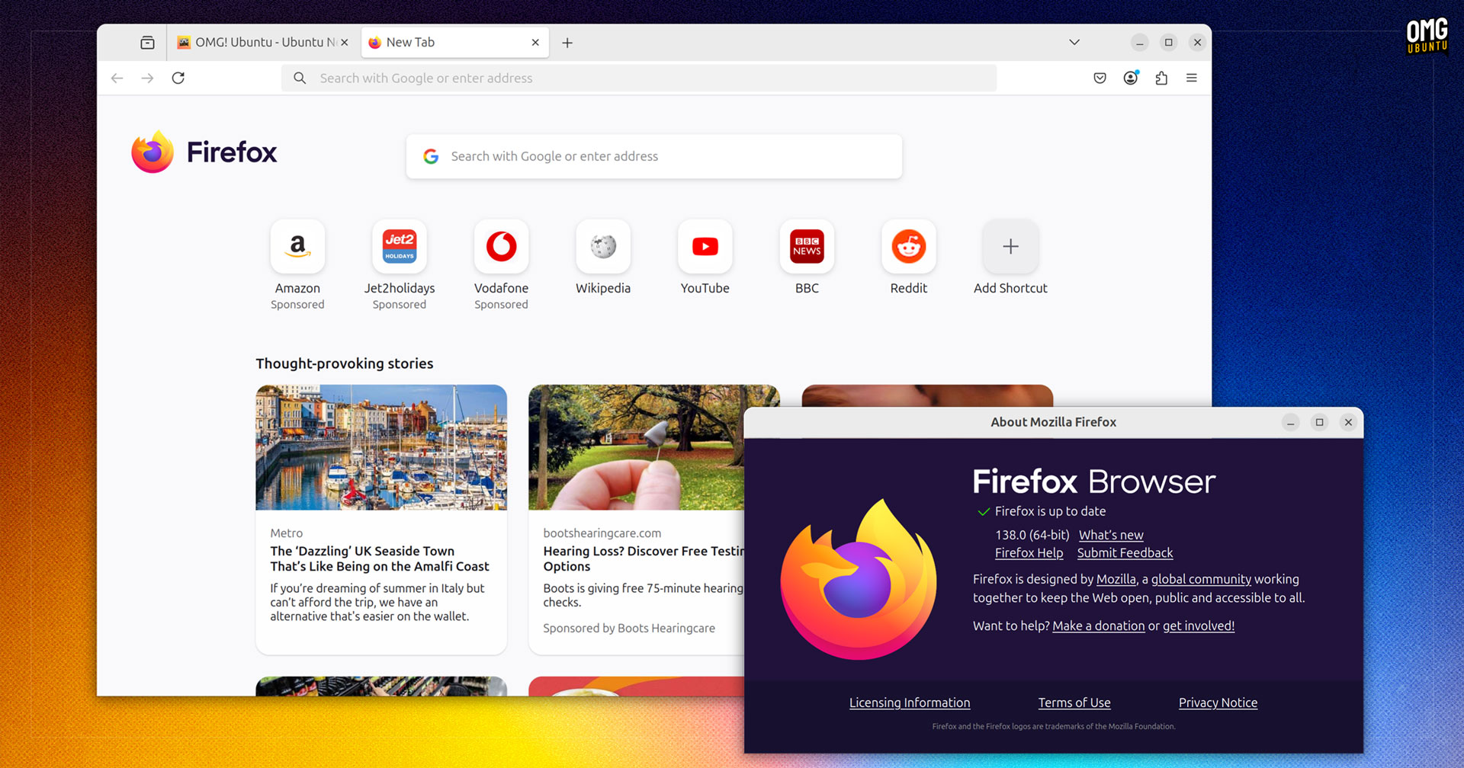Open the Metro seaside town story image
The height and width of the screenshot is (768, 1464).
[381, 447]
